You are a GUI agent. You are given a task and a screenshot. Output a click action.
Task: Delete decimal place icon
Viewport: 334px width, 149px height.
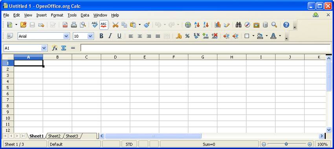215,36
